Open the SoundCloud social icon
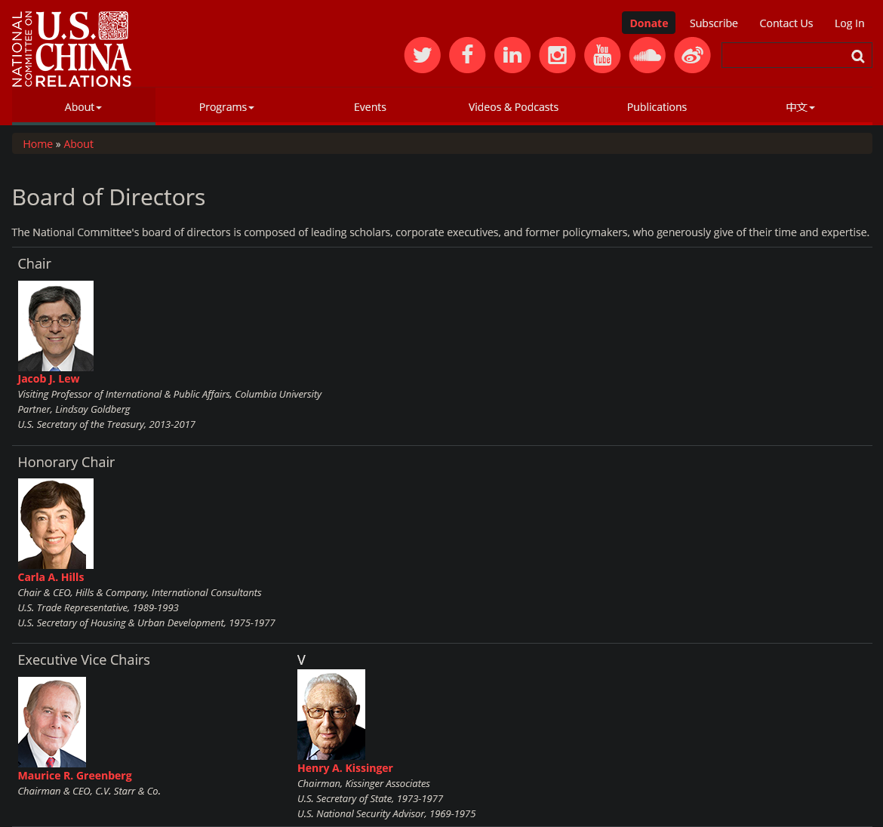The image size is (883, 827). (648, 55)
